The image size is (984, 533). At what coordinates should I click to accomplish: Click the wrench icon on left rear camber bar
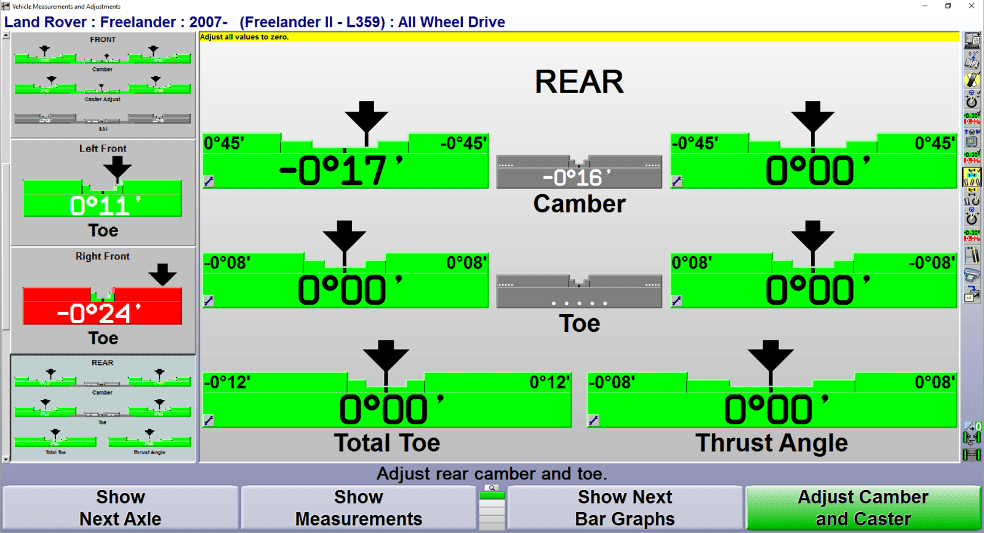point(209,182)
